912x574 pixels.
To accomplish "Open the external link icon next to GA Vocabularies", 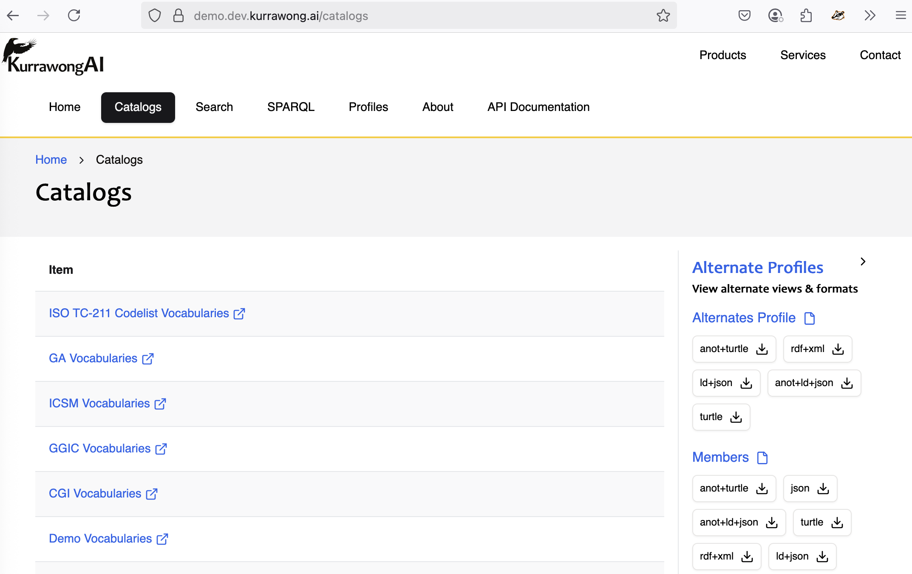I will pos(148,358).
